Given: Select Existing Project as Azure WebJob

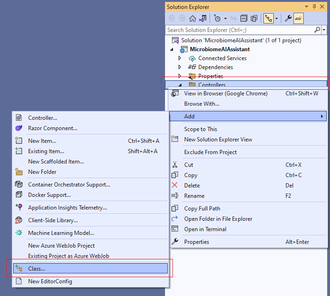Looking at the screenshot, I should click(x=90, y=256).
